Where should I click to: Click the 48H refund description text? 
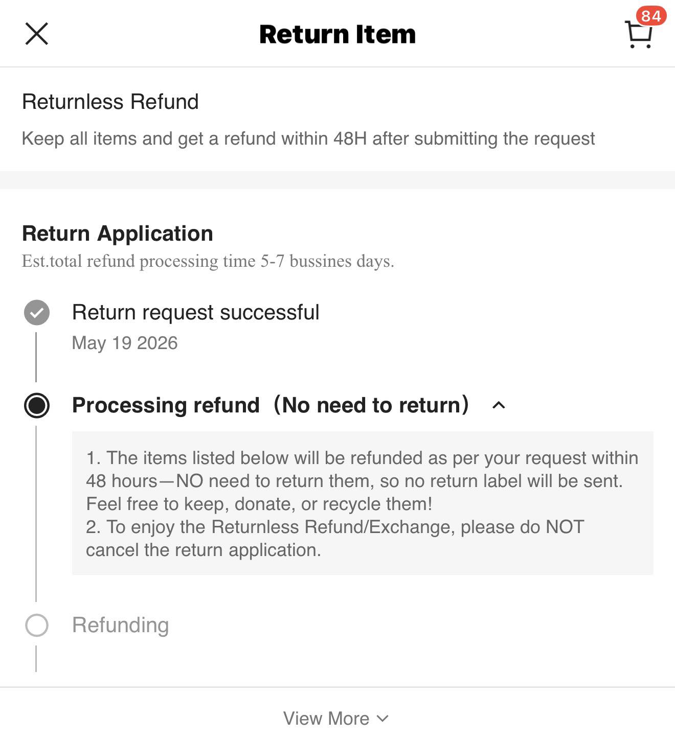tap(308, 138)
